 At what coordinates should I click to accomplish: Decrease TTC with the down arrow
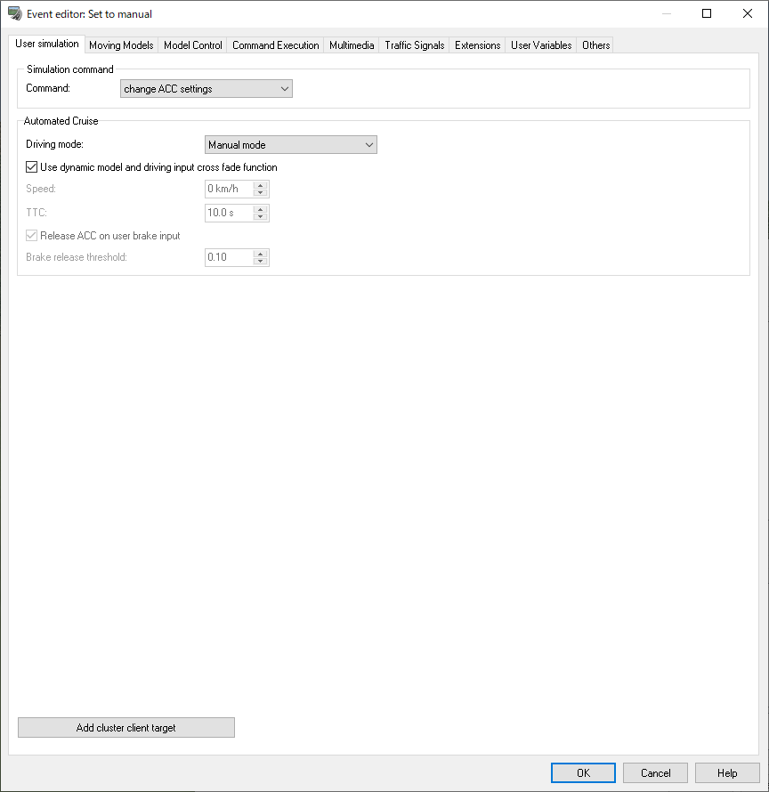(x=260, y=217)
